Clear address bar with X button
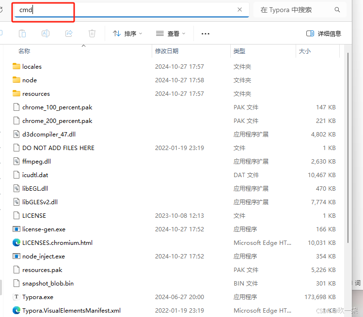The width and height of the screenshot is (363, 317). [x=239, y=10]
